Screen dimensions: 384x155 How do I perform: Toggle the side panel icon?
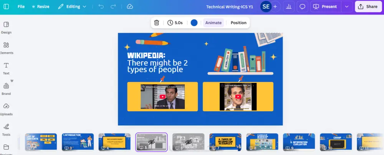pos(7,7)
